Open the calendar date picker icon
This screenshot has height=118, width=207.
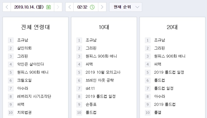pyautogui.click(x=48, y=7)
